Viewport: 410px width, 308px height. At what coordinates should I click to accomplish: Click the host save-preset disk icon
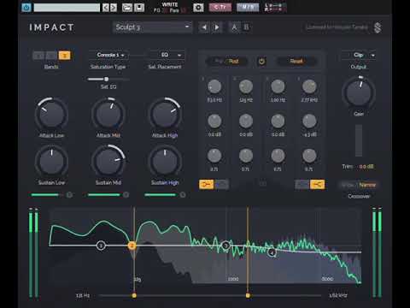click(139, 8)
